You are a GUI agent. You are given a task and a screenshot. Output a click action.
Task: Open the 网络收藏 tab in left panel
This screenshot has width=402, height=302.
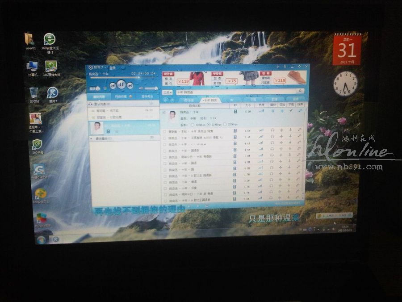[x=121, y=96]
